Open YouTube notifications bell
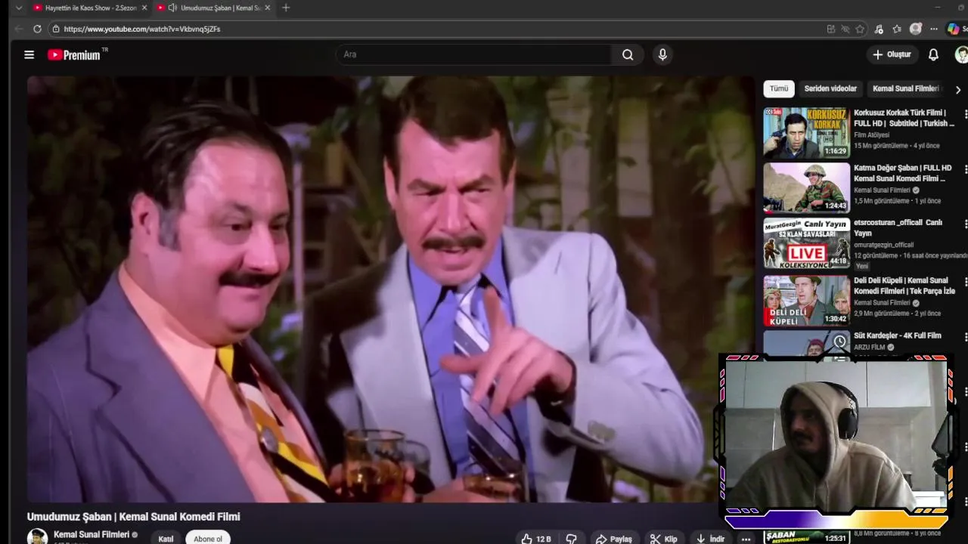Image resolution: width=968 pixels, height=544 pixels. coord(933,54)
